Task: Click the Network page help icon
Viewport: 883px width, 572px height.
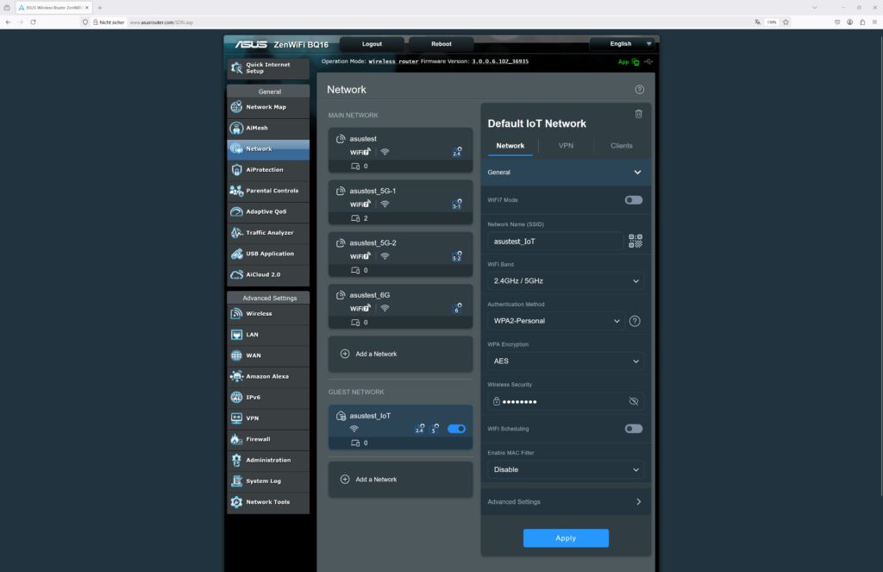Action: point(640,90)
